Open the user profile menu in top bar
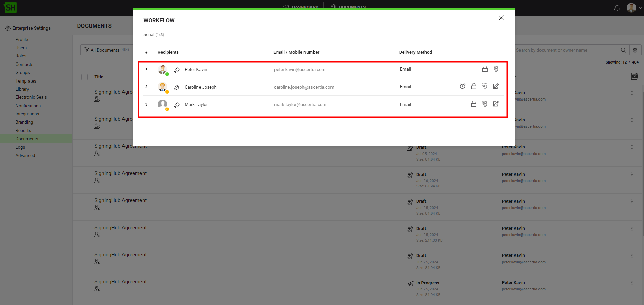The height and width of the screenshot is (305, 644). point(634,8)
